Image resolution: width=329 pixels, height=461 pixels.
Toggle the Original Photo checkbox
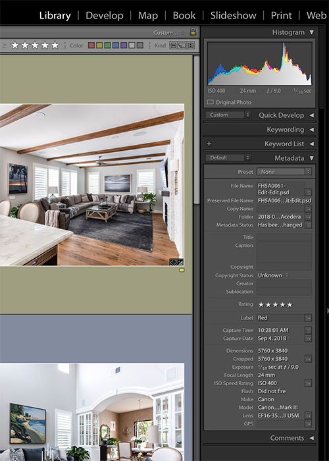pos(210,102)
